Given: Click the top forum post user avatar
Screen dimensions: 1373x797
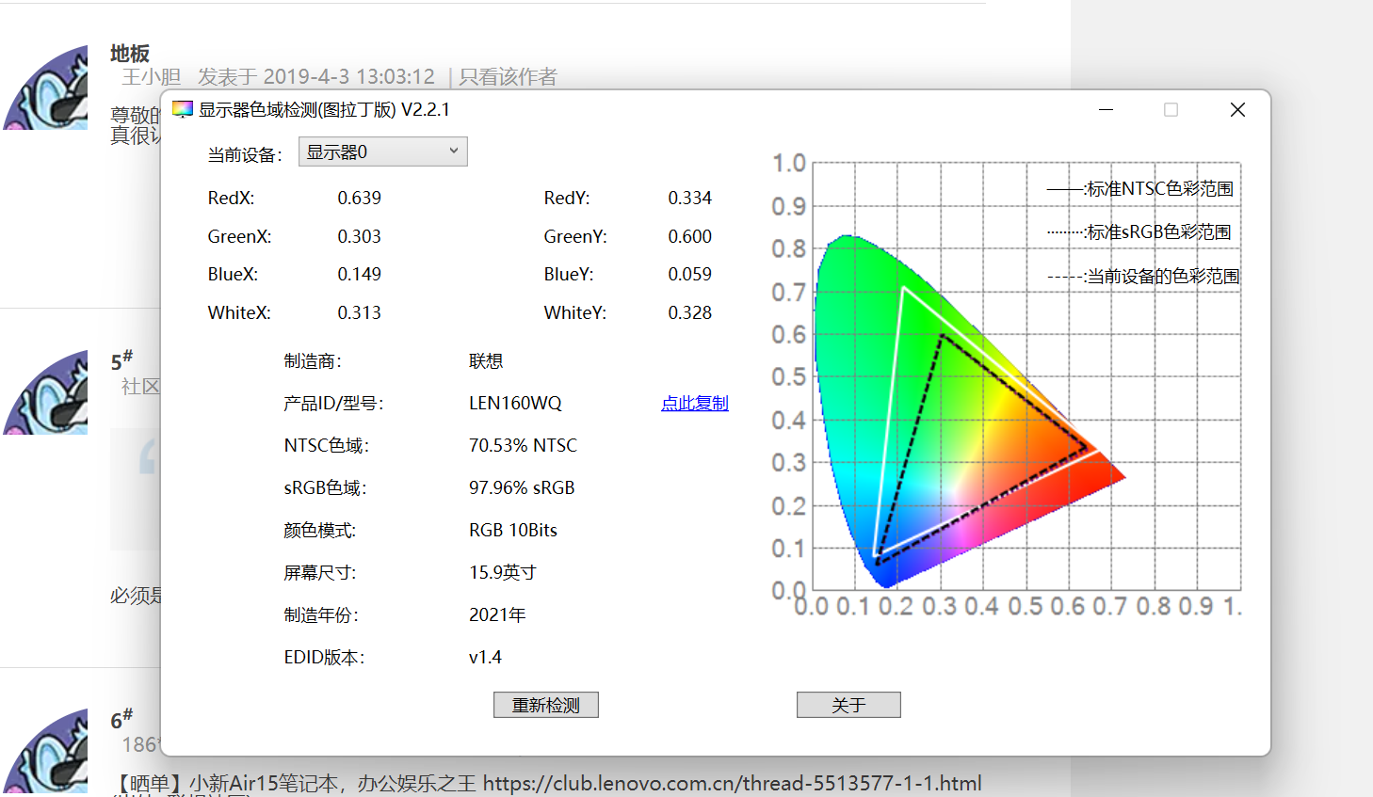Looking at the screenshot, I should coord(45,87).
